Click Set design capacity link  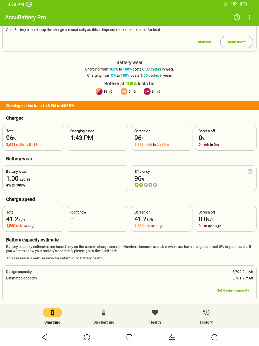pos(233,290)
